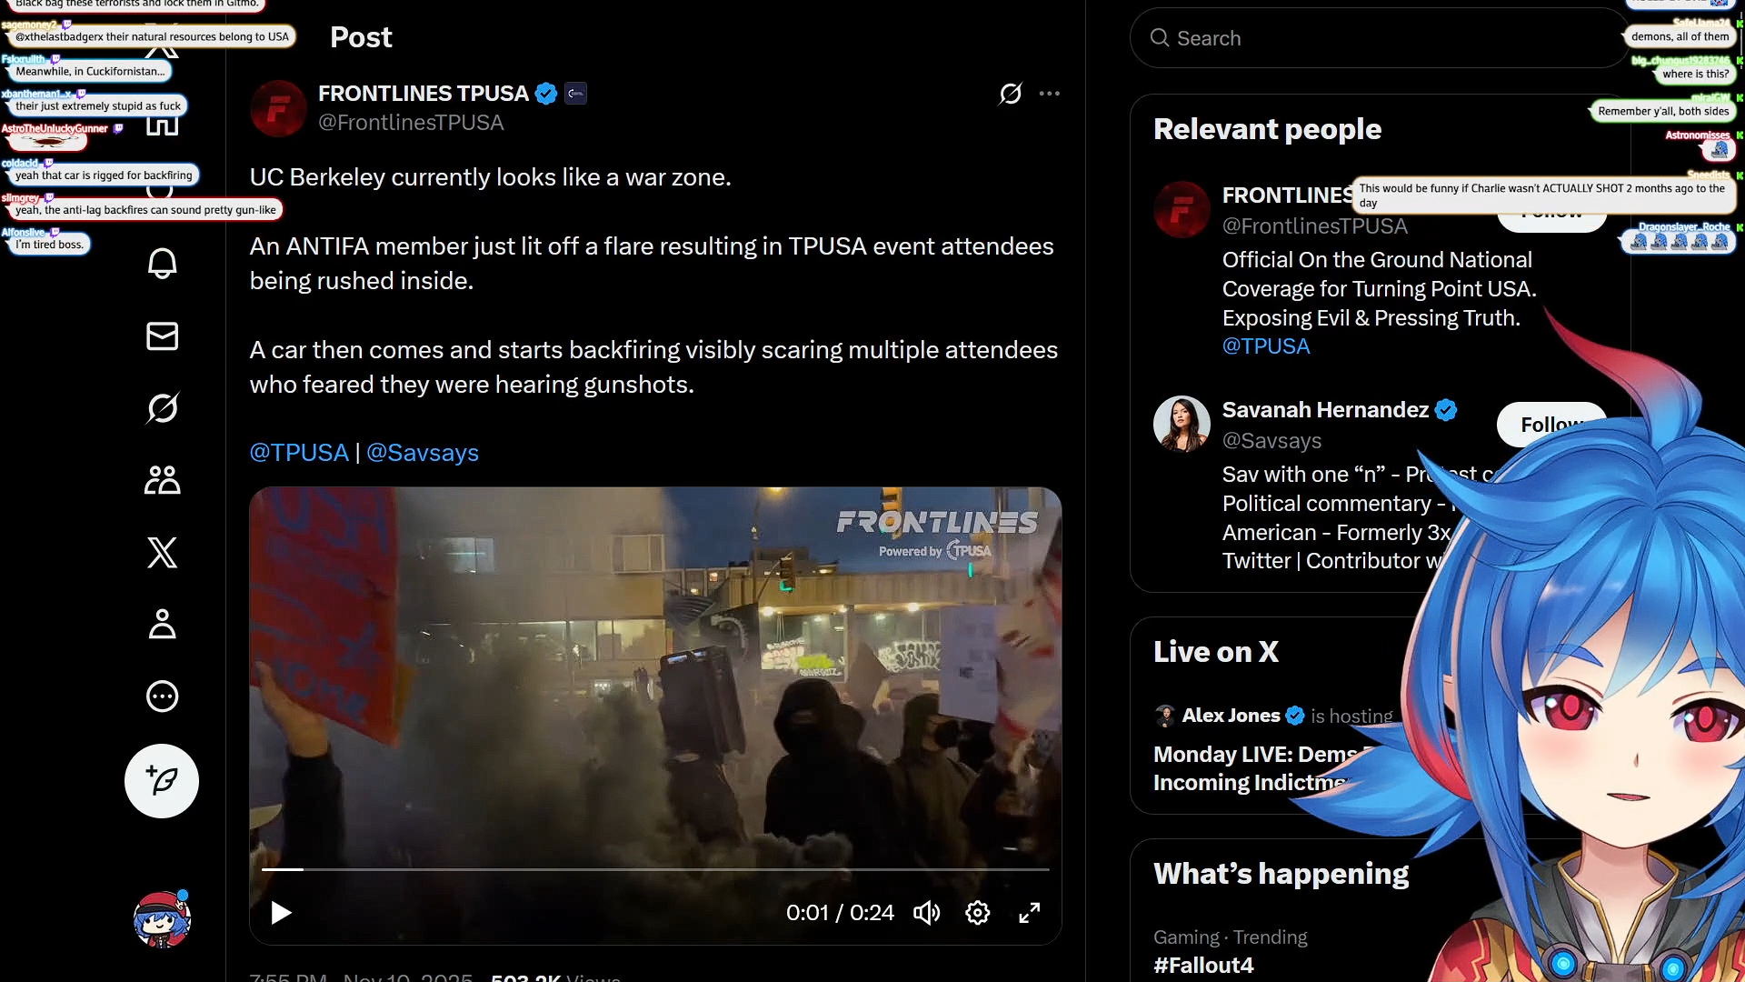The height and width of the screenshot is (982, 1745).
Task: Open Communities people icon
Action: click(x=162, y=480)
